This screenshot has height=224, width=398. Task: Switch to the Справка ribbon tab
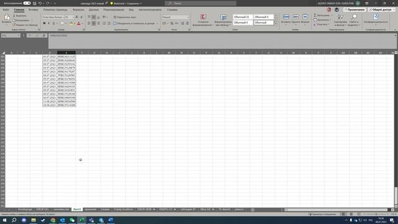point(172,10)
